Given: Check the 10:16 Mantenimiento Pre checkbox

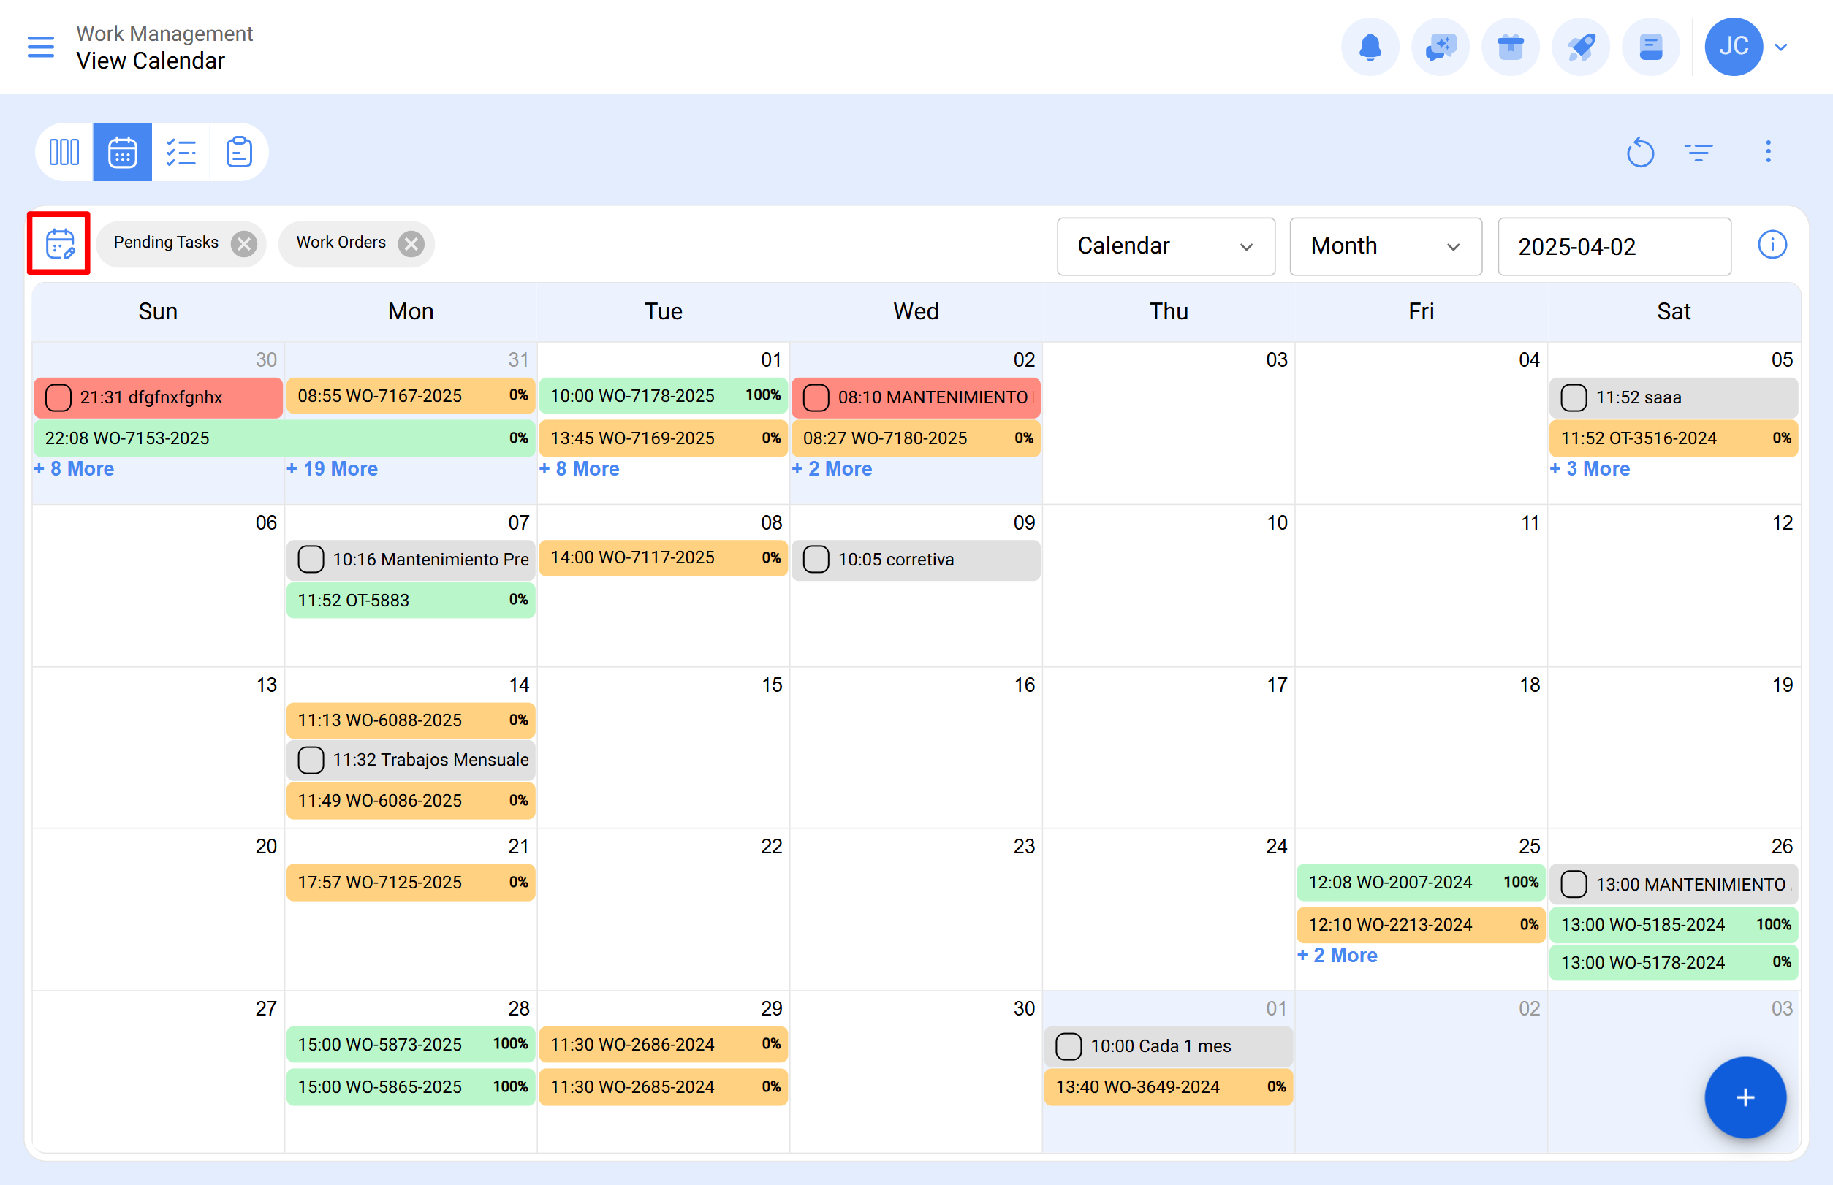Looking at the screenshot, I should click(x=311, y=560).
